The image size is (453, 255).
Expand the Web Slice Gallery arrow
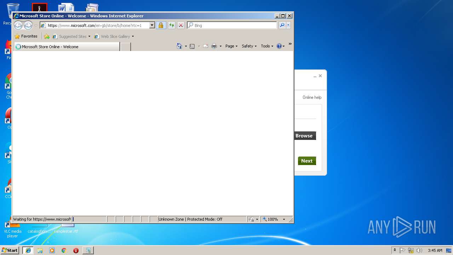coord(133,36)
